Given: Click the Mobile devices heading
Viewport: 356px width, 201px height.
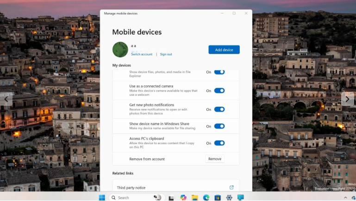Looking at the screenshot, I should pos(137,32).
